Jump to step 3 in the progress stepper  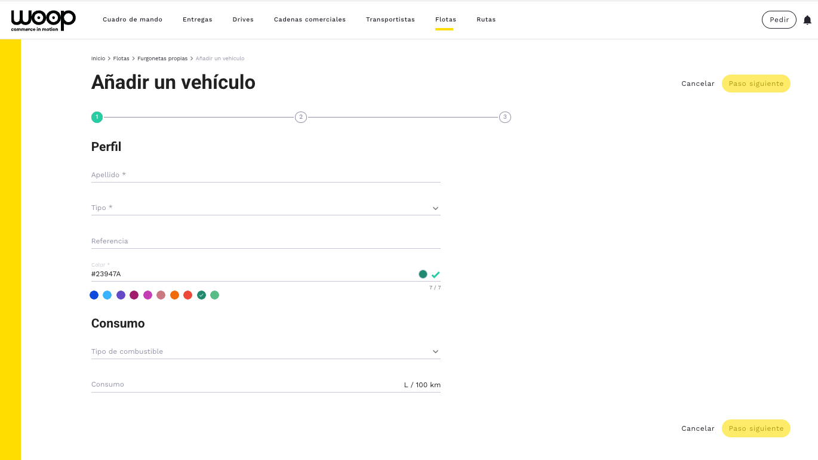point(505,117)
